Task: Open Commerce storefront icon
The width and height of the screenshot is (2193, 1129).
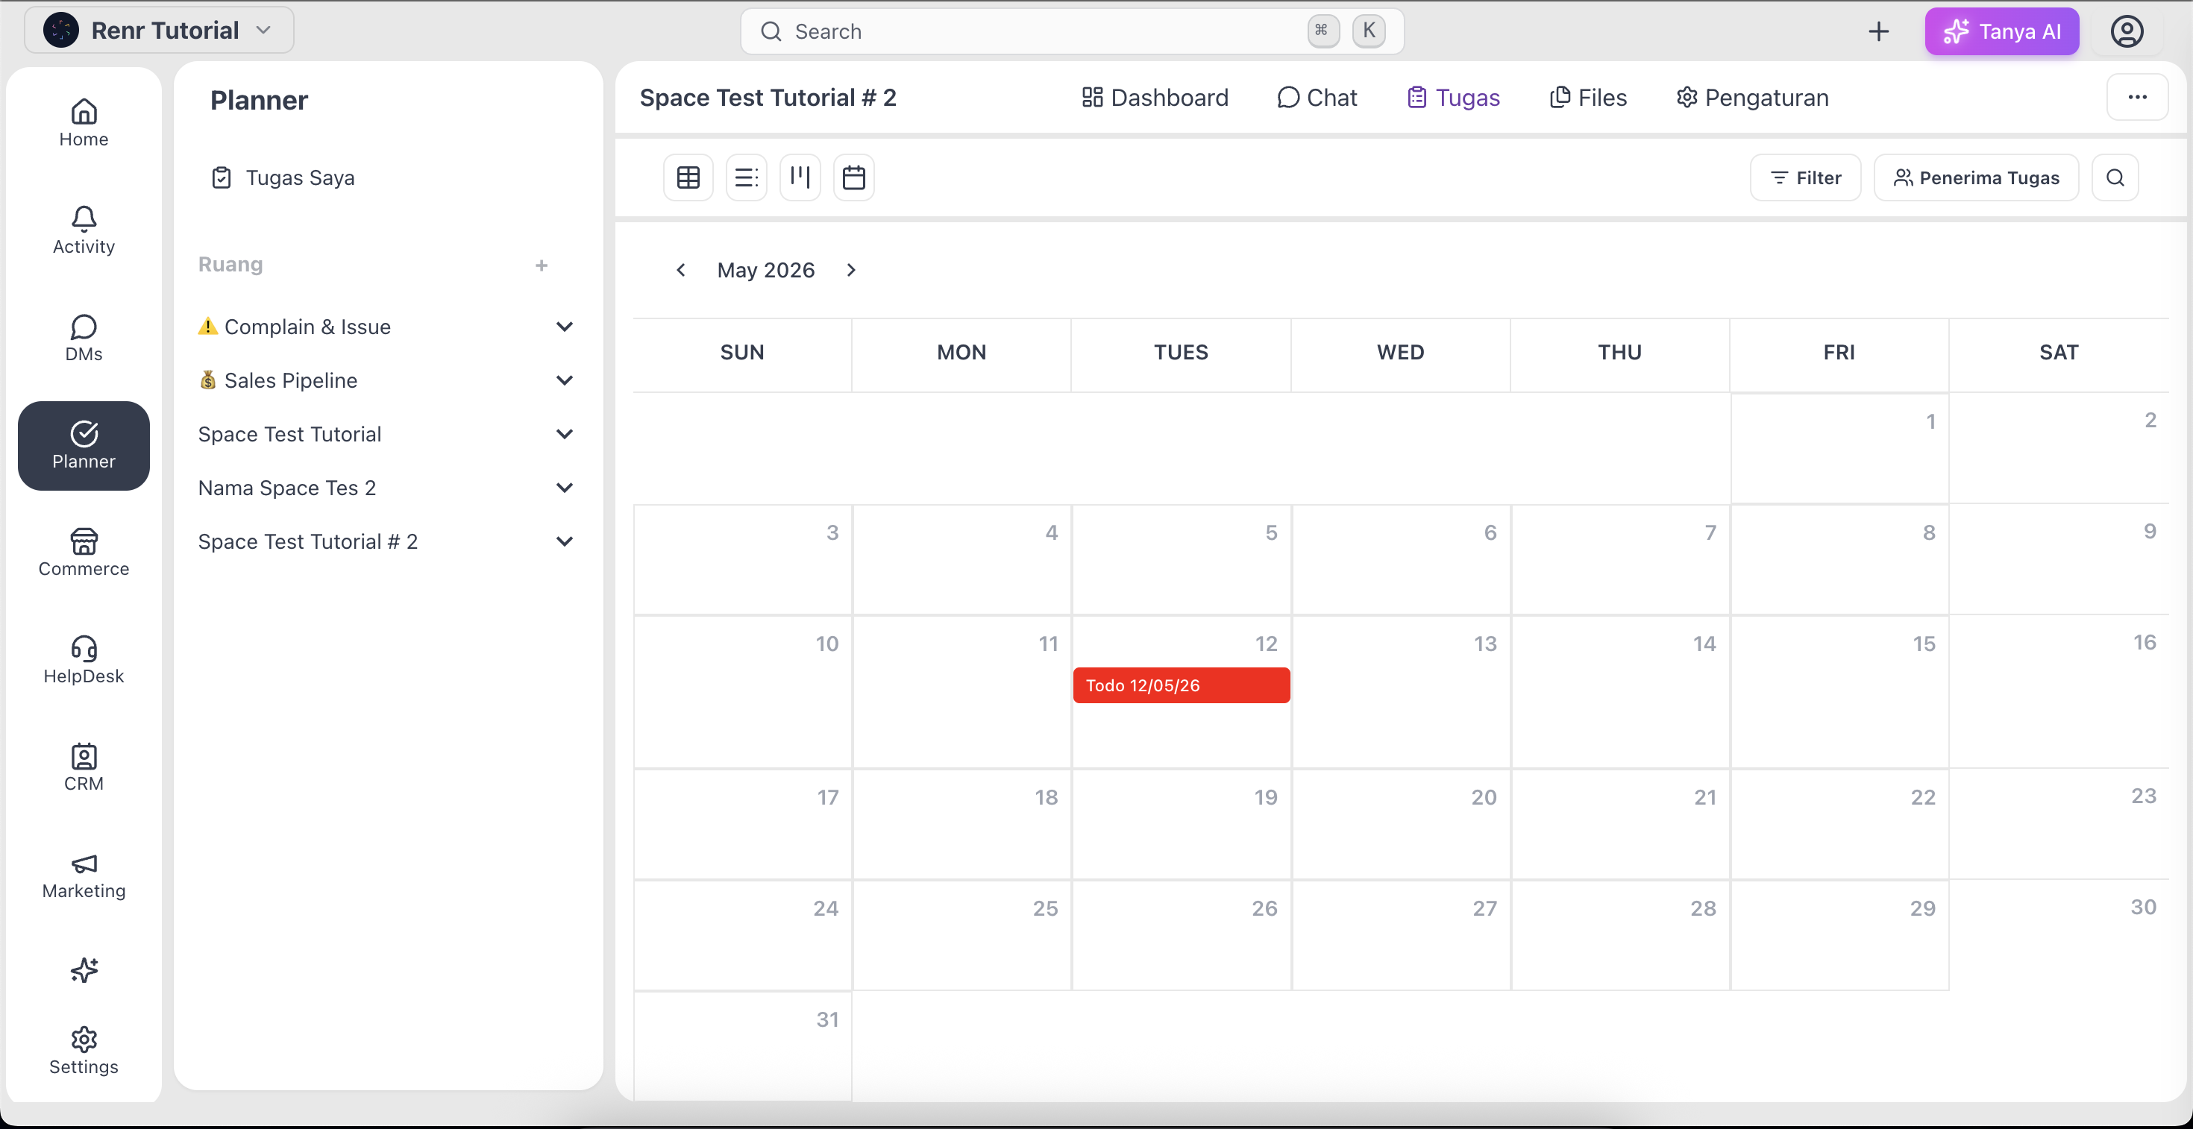Action: click(84, 552)
